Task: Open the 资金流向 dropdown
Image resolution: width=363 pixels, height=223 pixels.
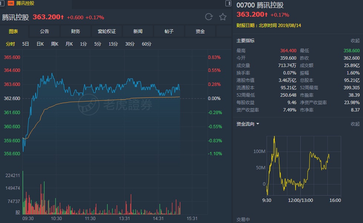Action: pyautogui.click(x=248, y=124)
